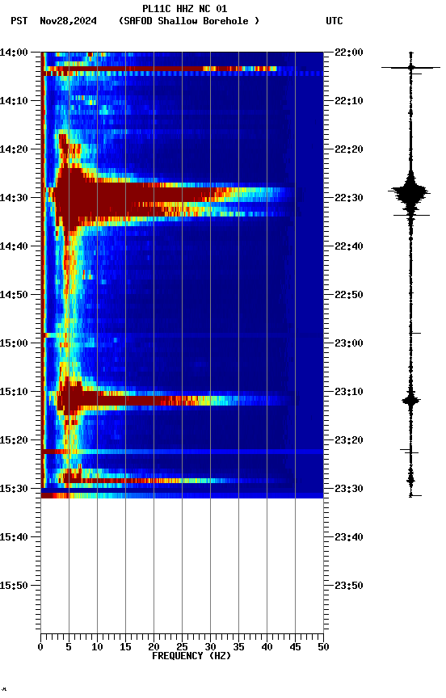Click the 5 Hz frequency axis label

pos(69,647)
